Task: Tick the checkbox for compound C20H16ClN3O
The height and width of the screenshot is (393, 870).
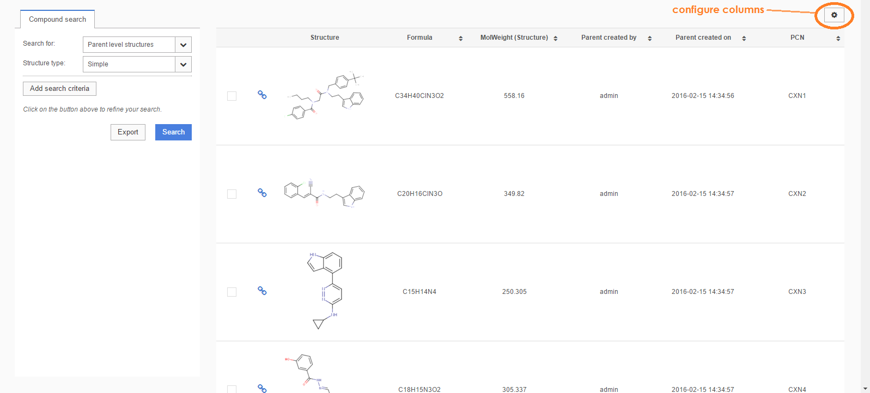Action: tap(232, 194)
